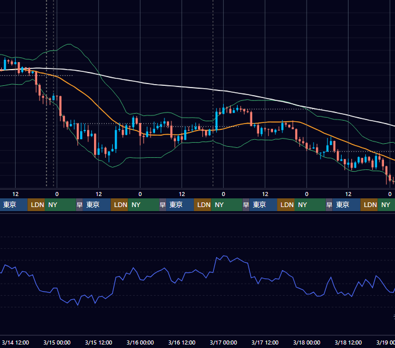Select the 3/15 12:00 date label
This screenshot has height=348, width=395.
pos(99,342)
